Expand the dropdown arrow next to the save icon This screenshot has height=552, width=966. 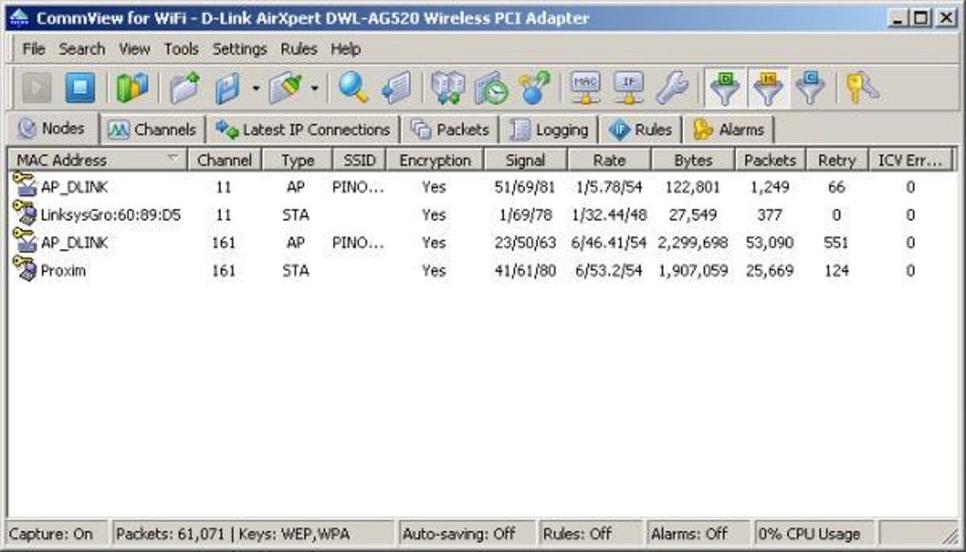(x=256, y=88)
